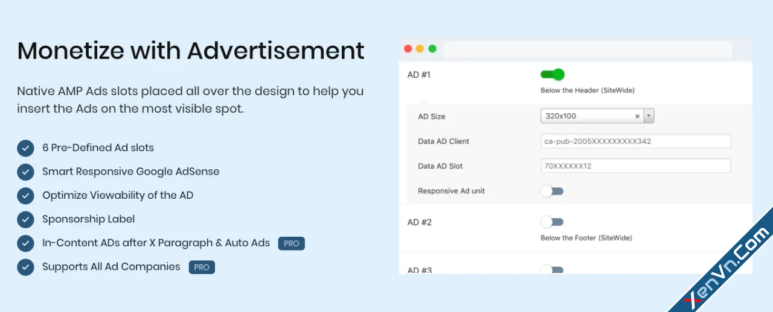Click the green maximize window dot
Viewport: 773px width, 312px height.
pyautogui.click(x=432, y=49)
